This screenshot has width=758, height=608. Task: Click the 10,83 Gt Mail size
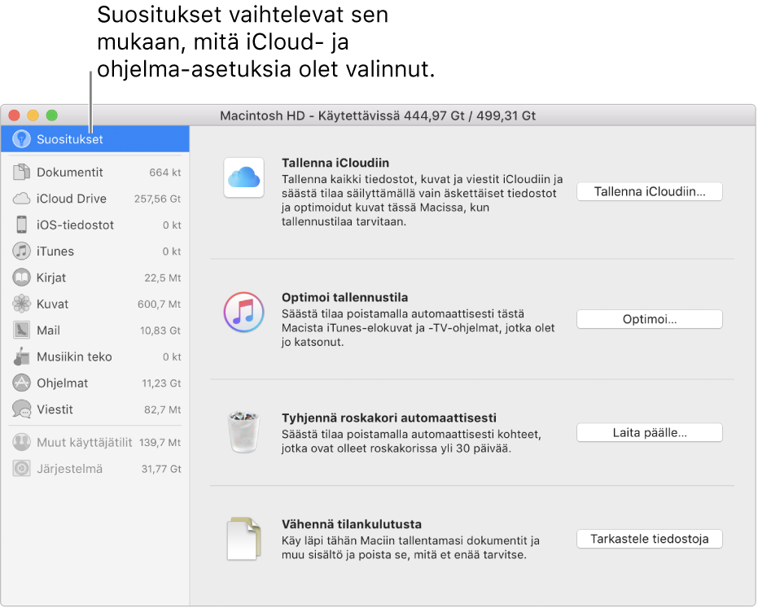pos(160,330)
